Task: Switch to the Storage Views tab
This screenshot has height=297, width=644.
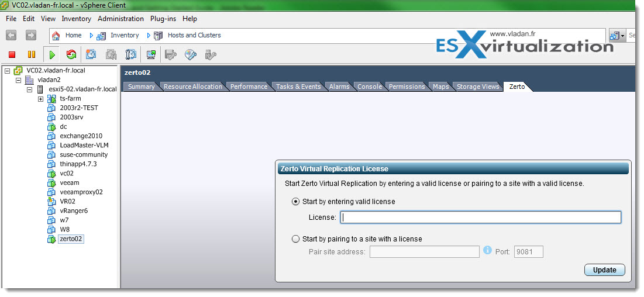Action: pos(478,87)
